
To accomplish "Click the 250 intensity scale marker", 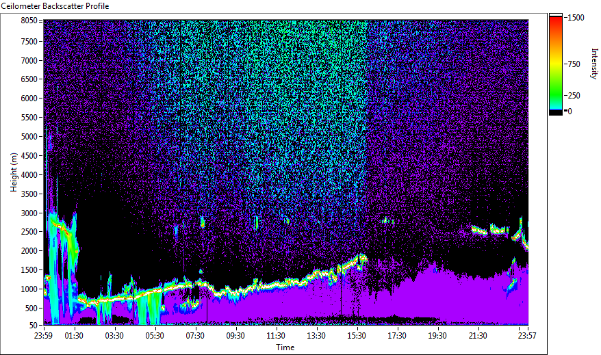I will coord(574,95).
